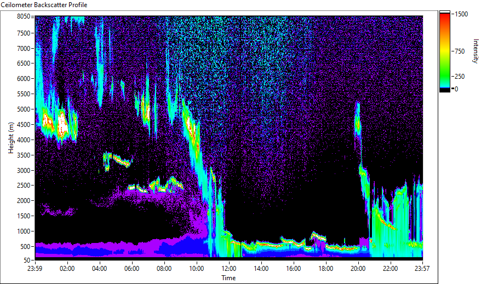Select the 7500 height axis label
Viewport: 481px width, 284px height.
(x=24, y=33)
